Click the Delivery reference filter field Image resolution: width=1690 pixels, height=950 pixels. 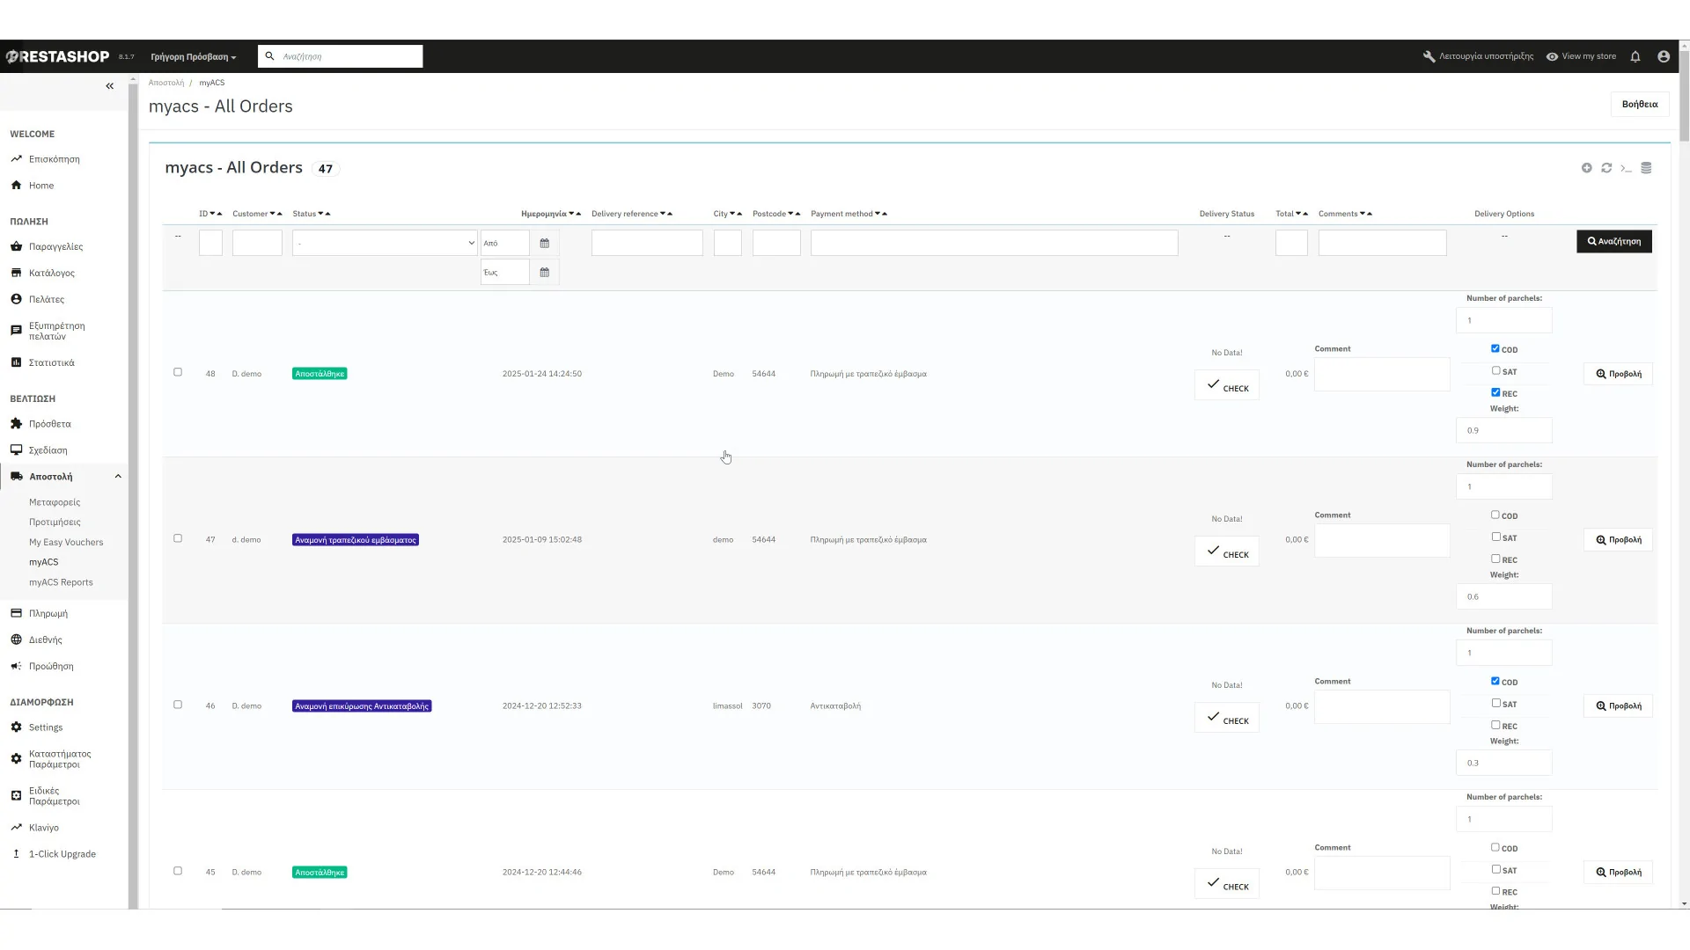pos(647,243)
